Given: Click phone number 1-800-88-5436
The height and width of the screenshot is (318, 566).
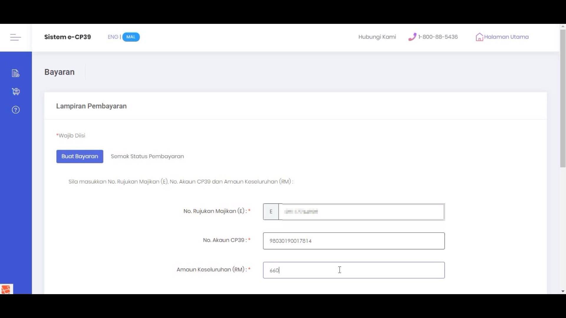Looking at the screenshot, I should click(x=438, y=37).
